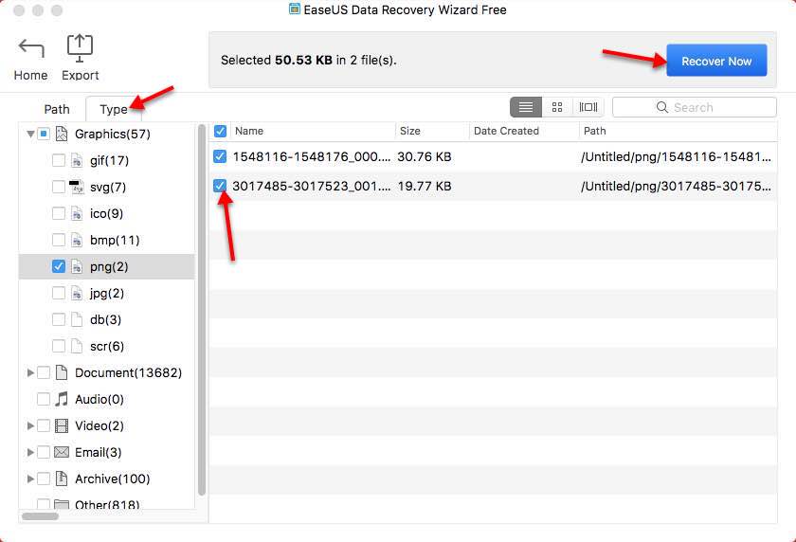Click the db blank file icon
This screenshot has width=796, height=542.
pos(77,319)
